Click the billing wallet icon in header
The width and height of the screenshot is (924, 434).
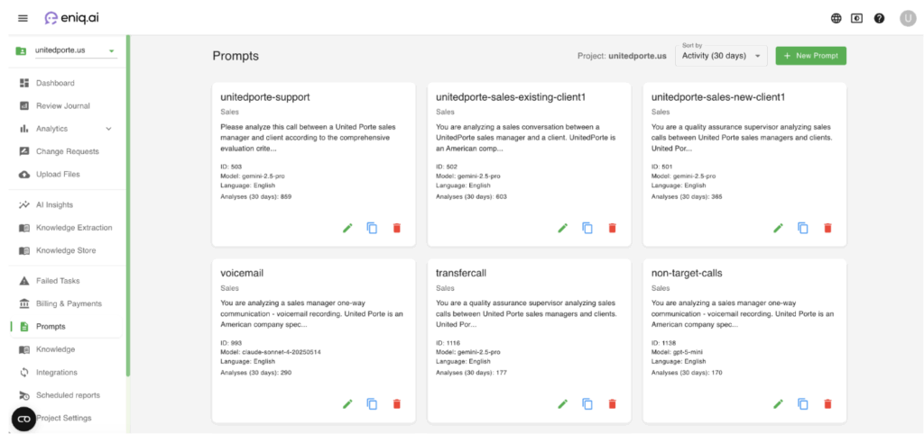857,18
